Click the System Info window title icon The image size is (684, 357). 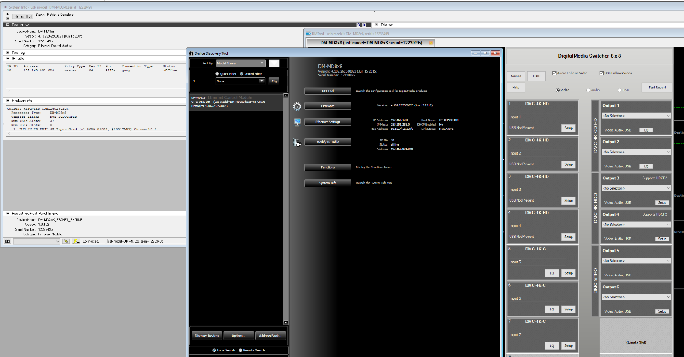[x=6, y=7]
